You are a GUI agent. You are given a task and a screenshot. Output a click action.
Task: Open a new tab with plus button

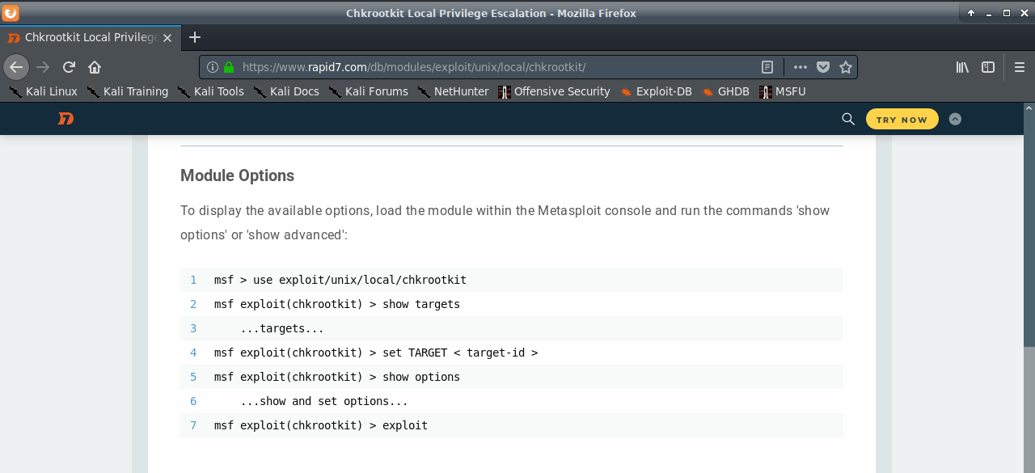click(x=195, y=37)
